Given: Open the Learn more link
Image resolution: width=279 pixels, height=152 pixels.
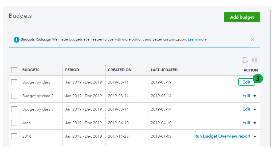Looking at the screenshot, I should pos(197,39).
